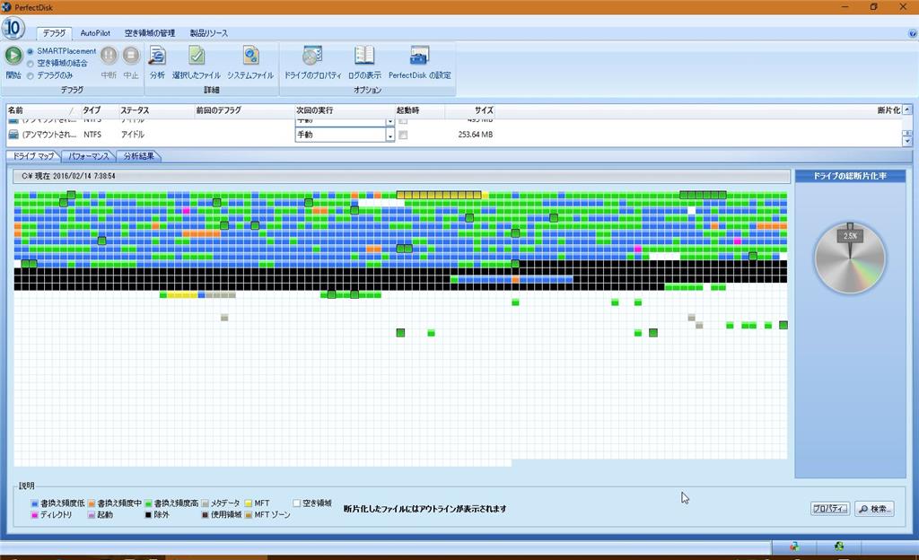
Task: Click the 除外 black legend swatch
Action: (148, 515)
